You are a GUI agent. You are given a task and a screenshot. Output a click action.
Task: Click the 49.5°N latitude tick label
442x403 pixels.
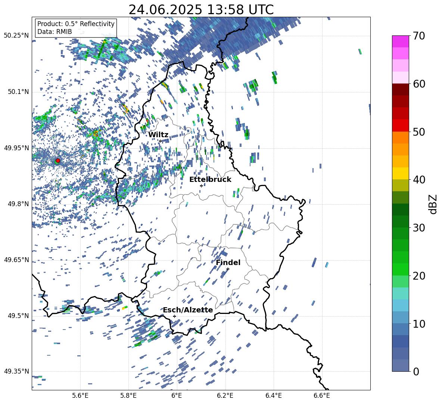pyautogui.click(x=18, y=316)
